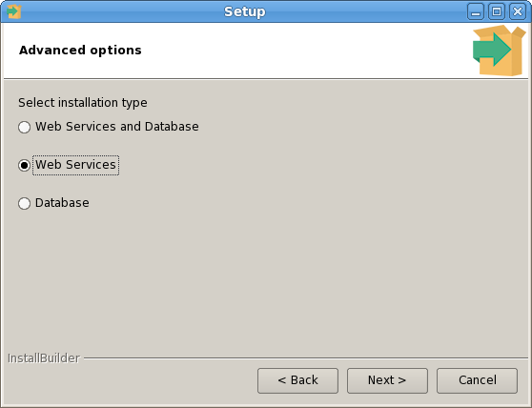Click the focused 'Web Services' label text
Image resolution: width=532 pixels, height=408 pixels.
pyautogui.click(x=75, y=165)
